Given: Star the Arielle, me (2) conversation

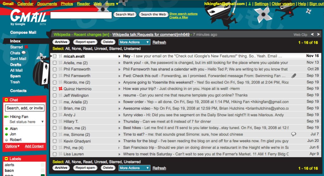Looking at the screenshot, I should (x=60, y=63).
